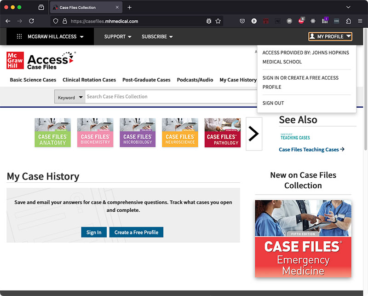Advance the book carousel with the right arrow
The width and height of the screenshot is (368, 296).
click(254, 134)
